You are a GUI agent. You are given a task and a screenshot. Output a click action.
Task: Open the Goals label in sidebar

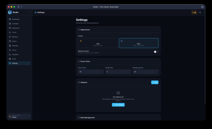coord(14,59)
